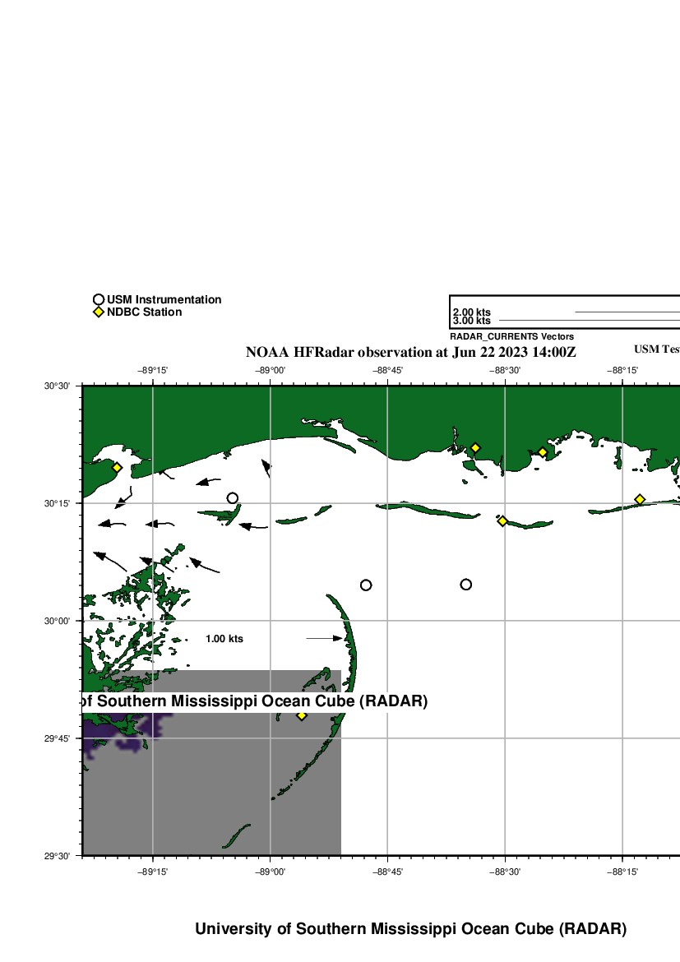Click the top -88°45' longitude label
Screen dimensions: 680x962
coord(387,371)
